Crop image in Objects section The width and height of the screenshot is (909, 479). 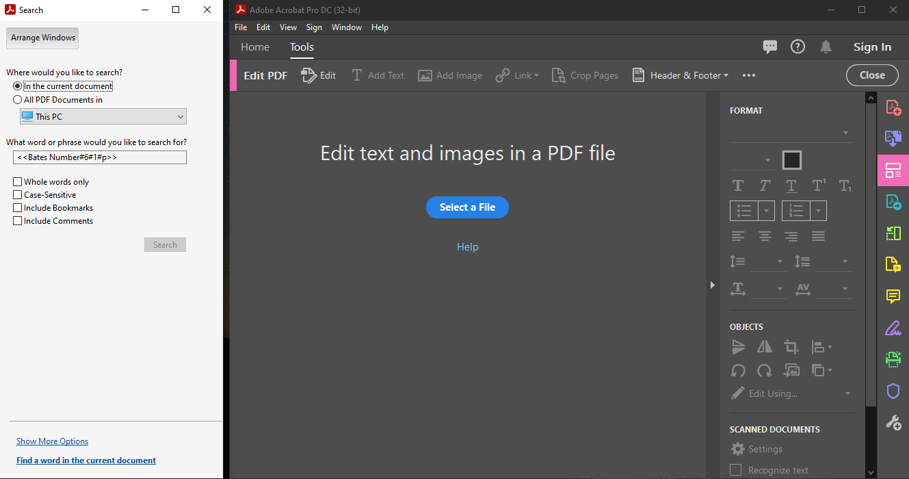[x=791, y=347]
